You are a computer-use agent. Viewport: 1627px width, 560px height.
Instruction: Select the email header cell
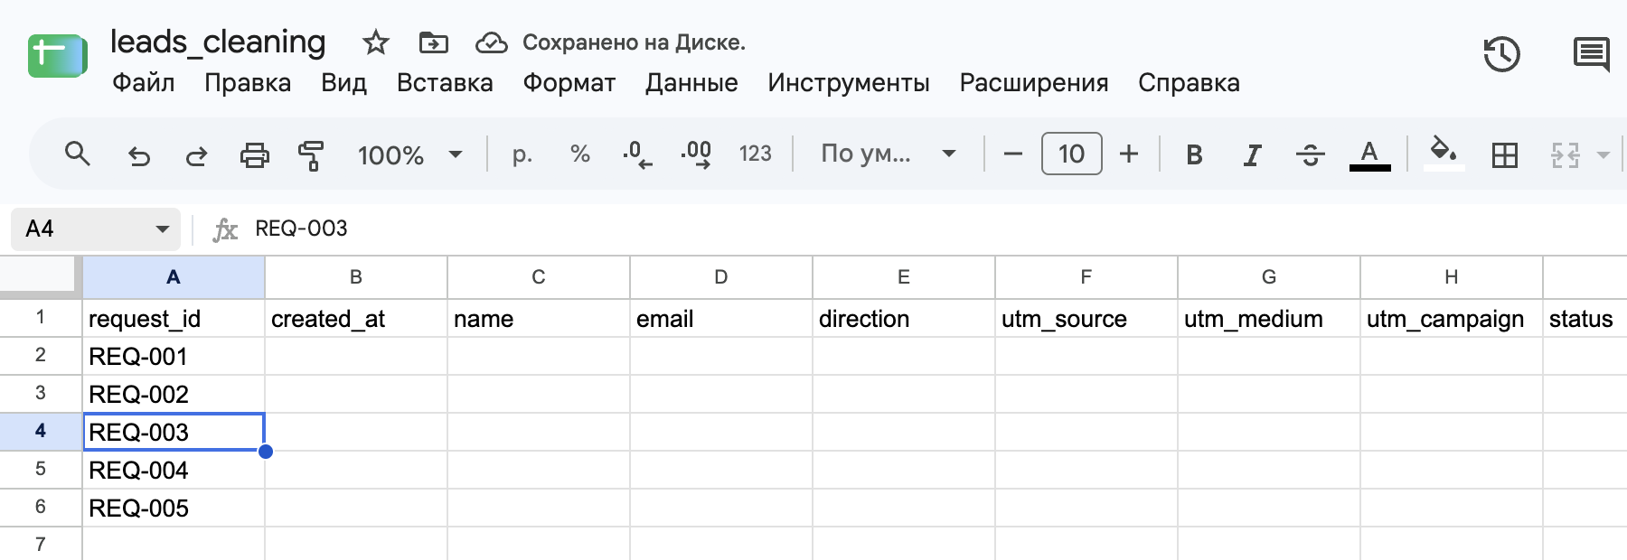click(x=721, y=319)
